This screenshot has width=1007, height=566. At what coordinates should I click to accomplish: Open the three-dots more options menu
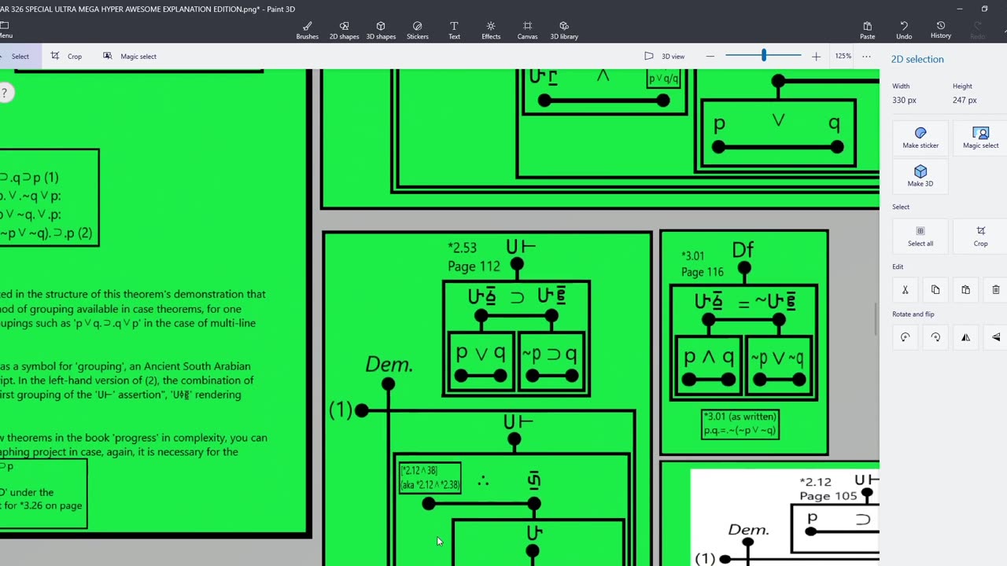point(866,57)
